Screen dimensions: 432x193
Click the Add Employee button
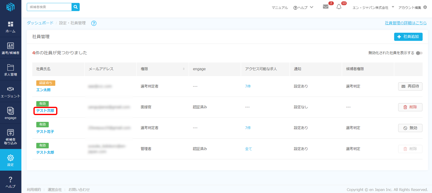[x=408, y=37]
